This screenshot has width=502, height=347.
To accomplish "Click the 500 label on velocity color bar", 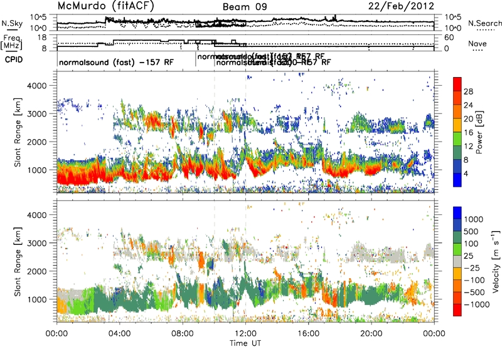I will coord(473,232).
